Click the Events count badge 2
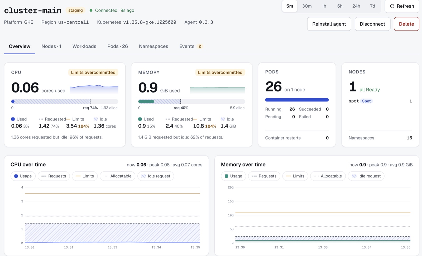 click(200, 46)
